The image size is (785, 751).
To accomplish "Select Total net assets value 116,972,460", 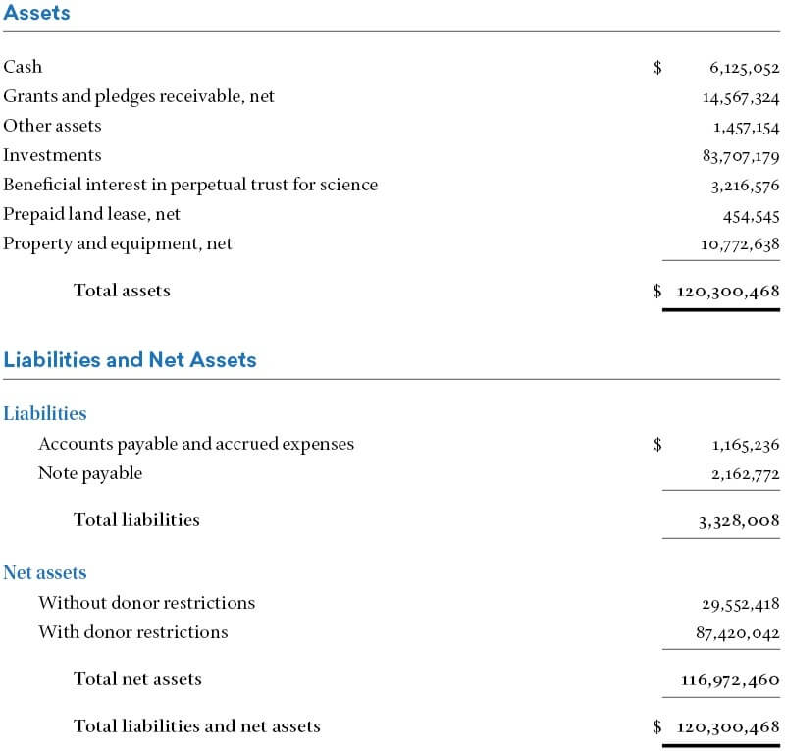I will click(x=730, y=680).
